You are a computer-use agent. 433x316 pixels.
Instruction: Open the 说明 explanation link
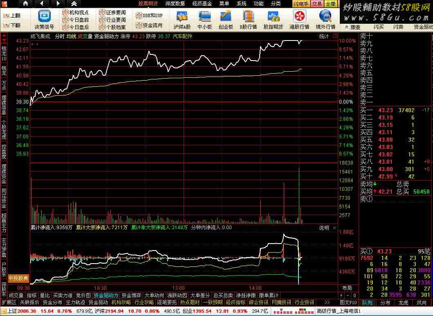324,228
